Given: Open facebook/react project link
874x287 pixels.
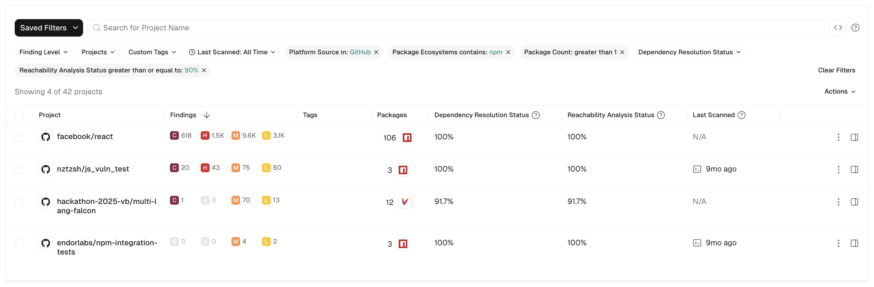Looking at the screenshot, I should click(x=85, y=137).
